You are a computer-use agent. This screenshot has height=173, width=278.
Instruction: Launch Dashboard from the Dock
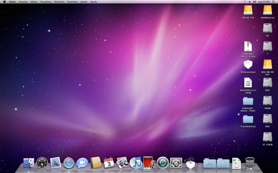coord(42,163)
